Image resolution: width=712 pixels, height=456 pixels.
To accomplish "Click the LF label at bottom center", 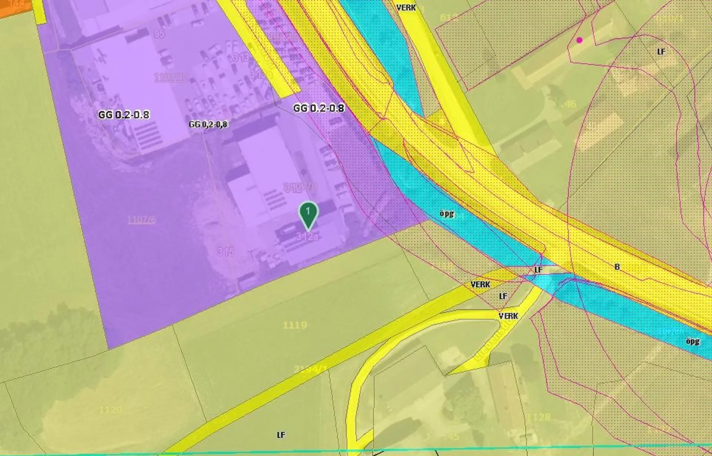I will pos(281,435).
